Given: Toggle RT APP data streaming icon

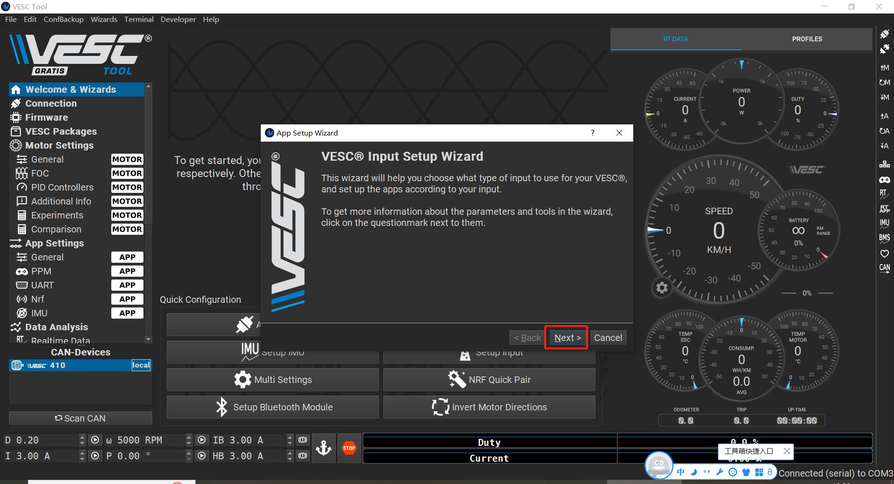Looking at the screenshot, I should (884, 209).
